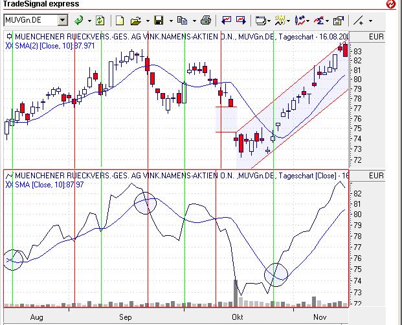Screen dimensions: 402x325
Task: Click price 72 on upper chart axis
Action: click(357, 160)
